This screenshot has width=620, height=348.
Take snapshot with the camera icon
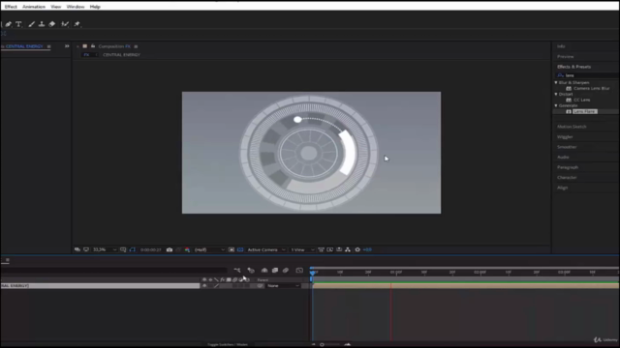(170, 249)
